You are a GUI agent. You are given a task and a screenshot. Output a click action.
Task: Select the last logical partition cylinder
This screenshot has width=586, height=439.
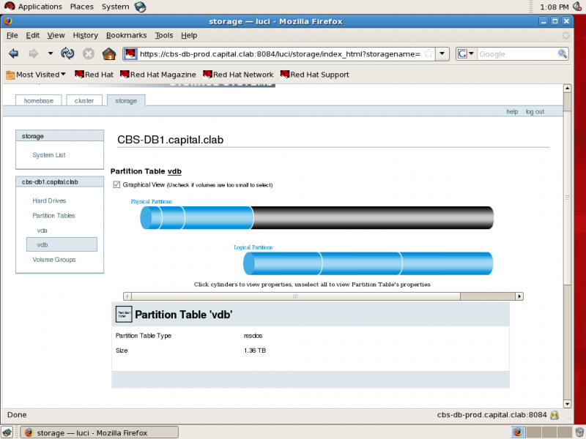click(448, 263)
